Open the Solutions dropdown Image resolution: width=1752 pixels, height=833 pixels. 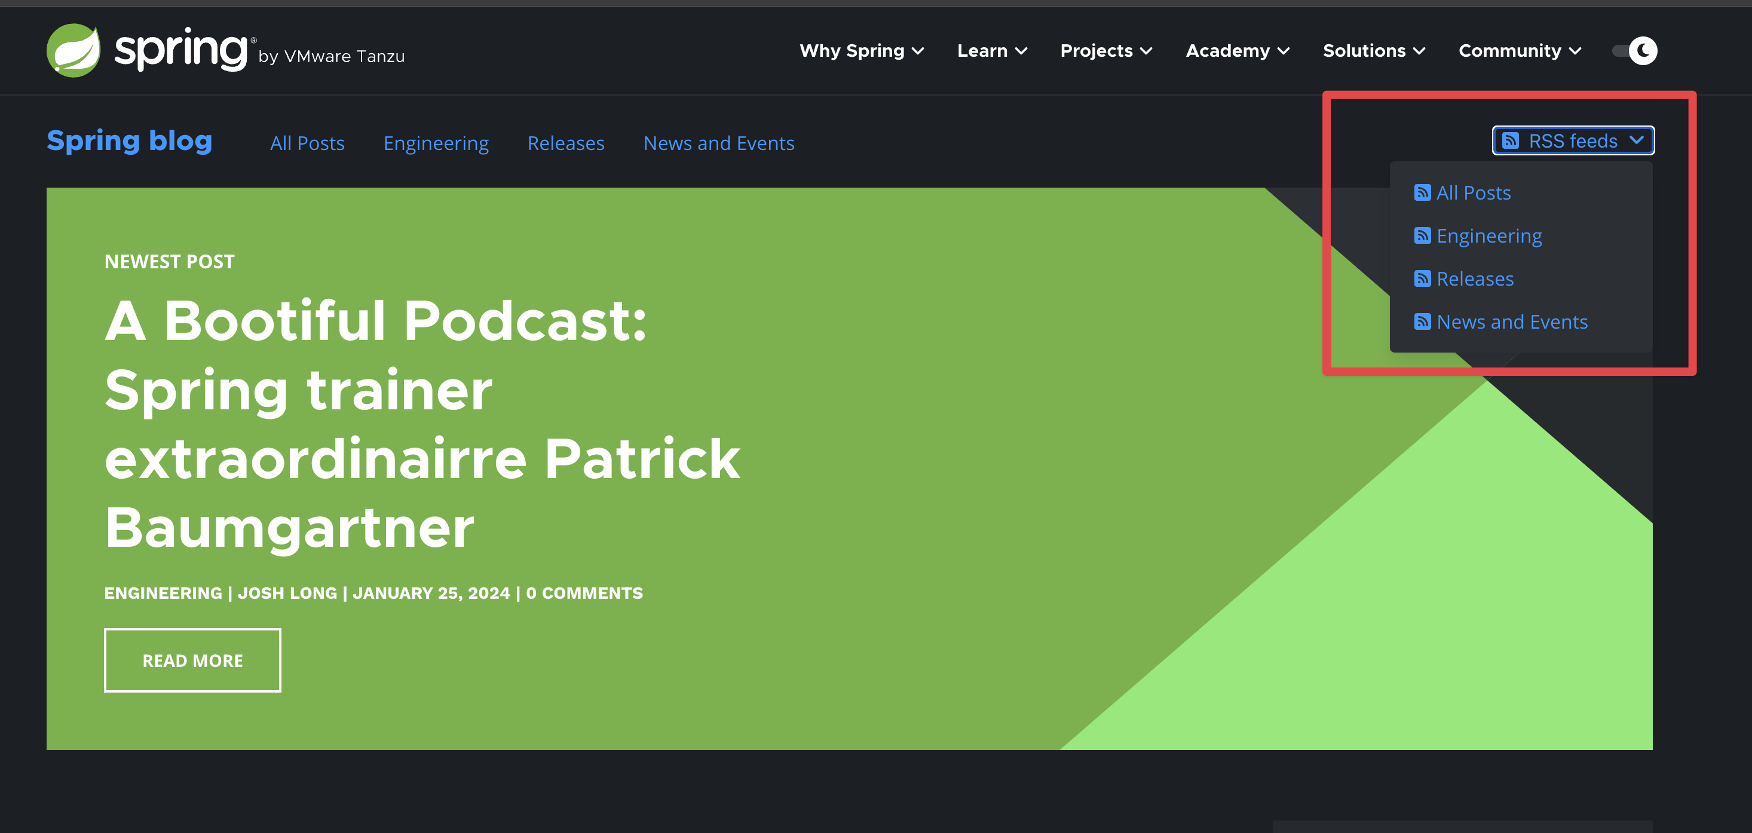pos(1374,51)
